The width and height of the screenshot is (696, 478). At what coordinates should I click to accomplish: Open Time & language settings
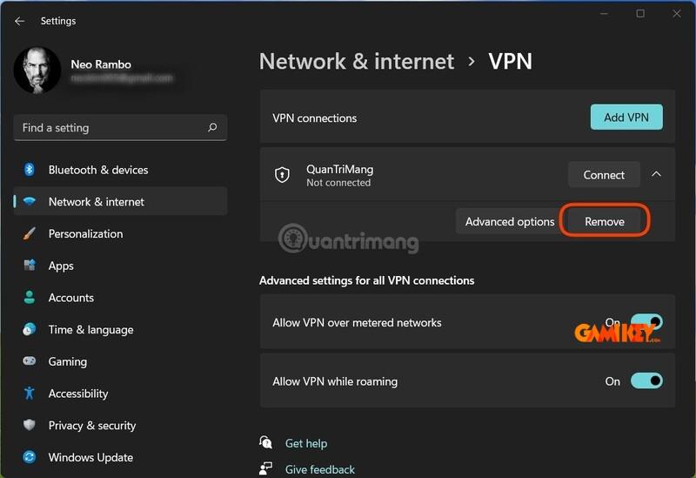point(120,330)
